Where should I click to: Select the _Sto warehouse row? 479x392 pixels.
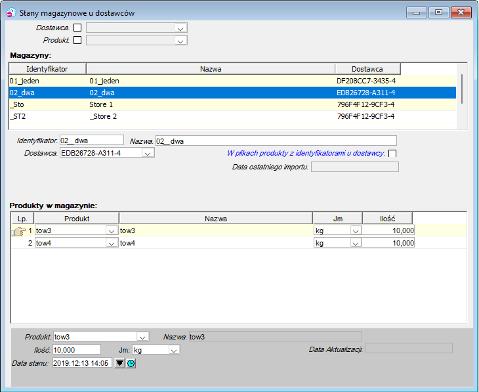pyautogui.click(x=232, y=104)
